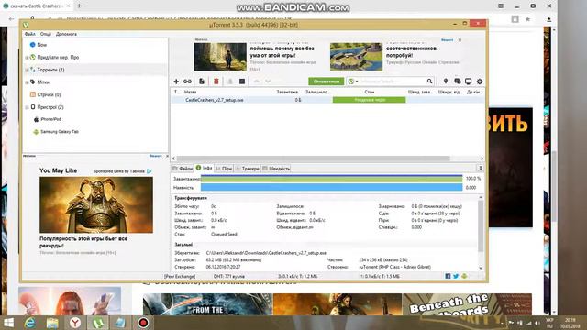Click the strategy map ad thumbnail

point(356,57)
